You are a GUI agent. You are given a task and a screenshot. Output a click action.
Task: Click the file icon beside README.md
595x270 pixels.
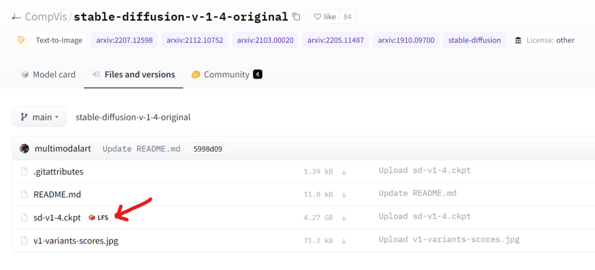point(24,195)
